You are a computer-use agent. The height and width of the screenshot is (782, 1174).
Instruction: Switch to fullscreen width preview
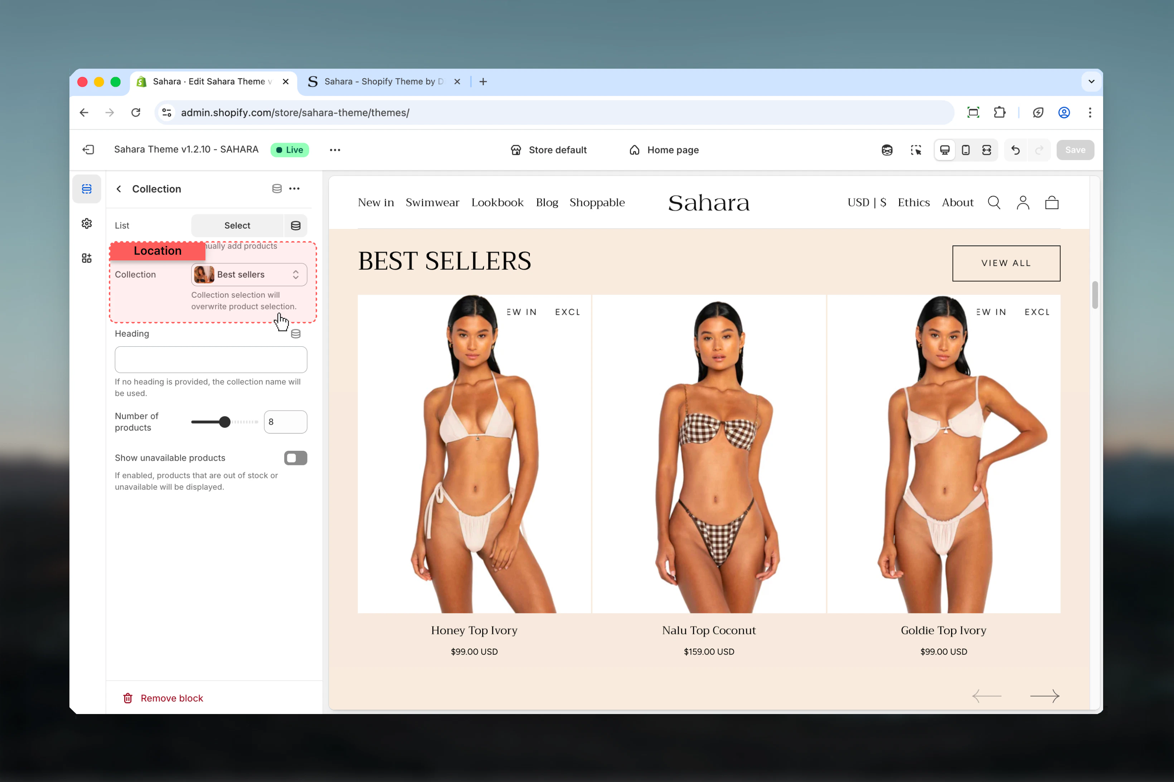pyautogui.click(x=987, y=150)
